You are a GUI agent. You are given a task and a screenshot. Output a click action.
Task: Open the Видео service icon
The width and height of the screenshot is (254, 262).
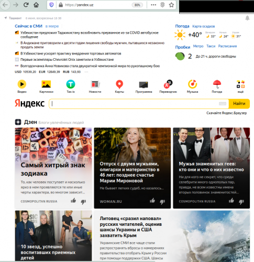pos(22,84)
